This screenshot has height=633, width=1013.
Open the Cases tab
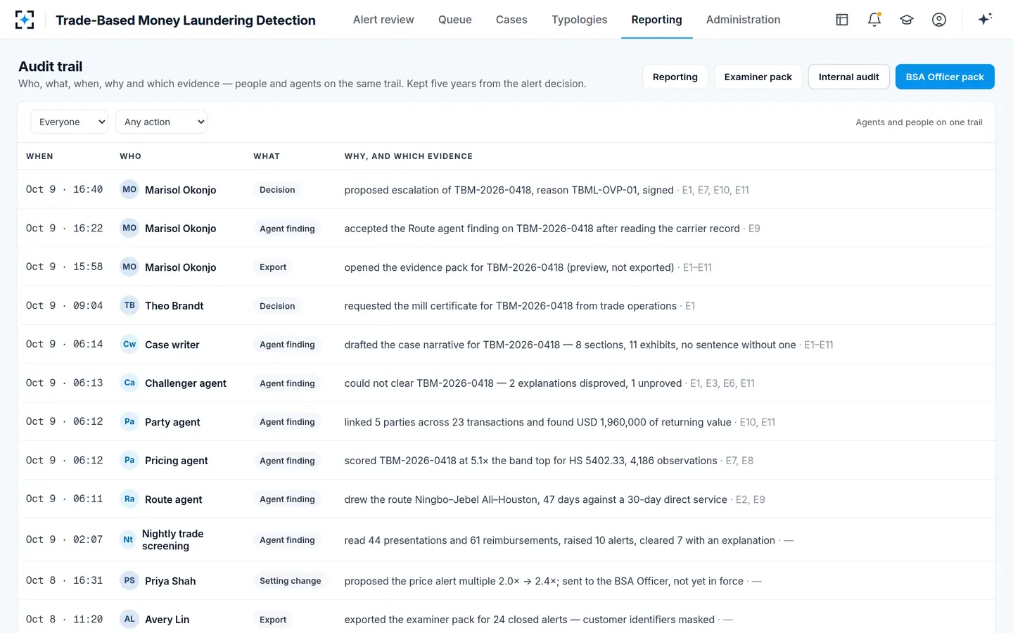pos(511,20)
